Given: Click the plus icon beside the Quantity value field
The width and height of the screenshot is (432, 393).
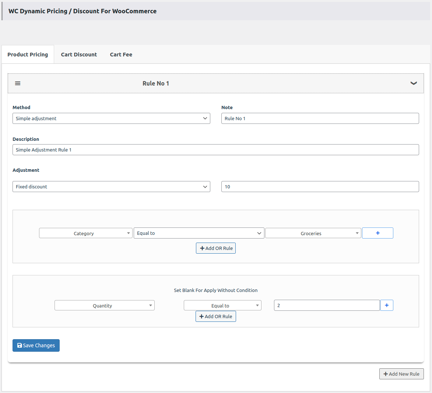Looking at the screenshot, I should click(386, 305).
